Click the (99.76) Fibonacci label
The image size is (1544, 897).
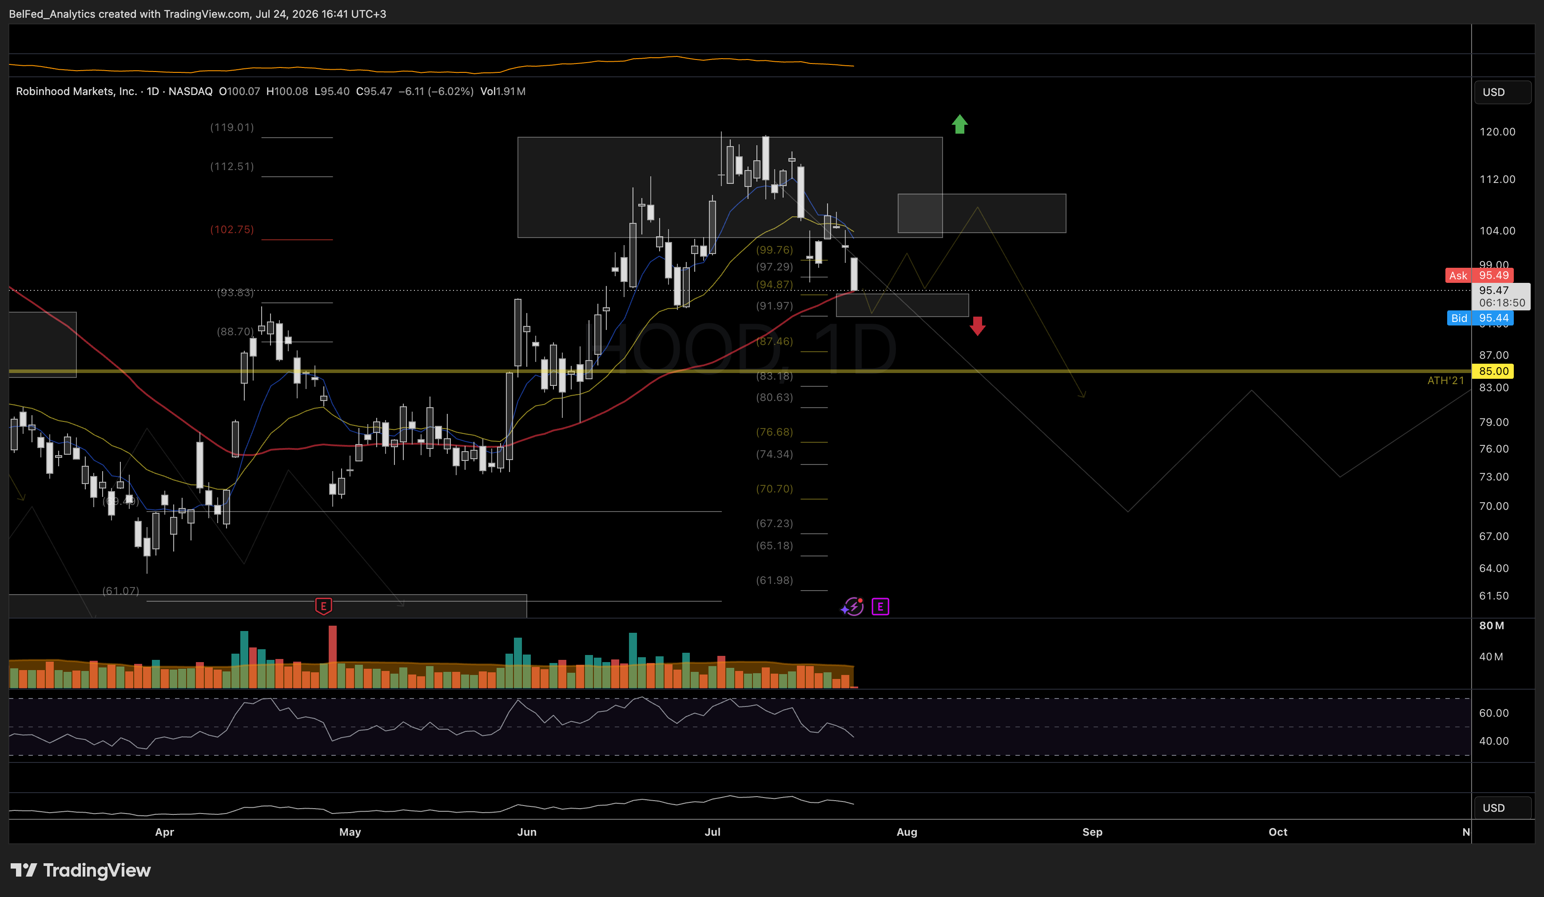(775, 250)
